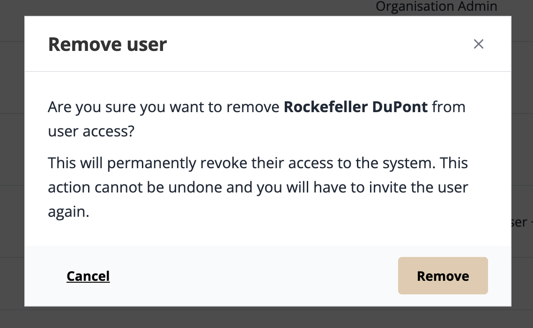Click the bold name Rockefeller DuPont

coord(355,107)
